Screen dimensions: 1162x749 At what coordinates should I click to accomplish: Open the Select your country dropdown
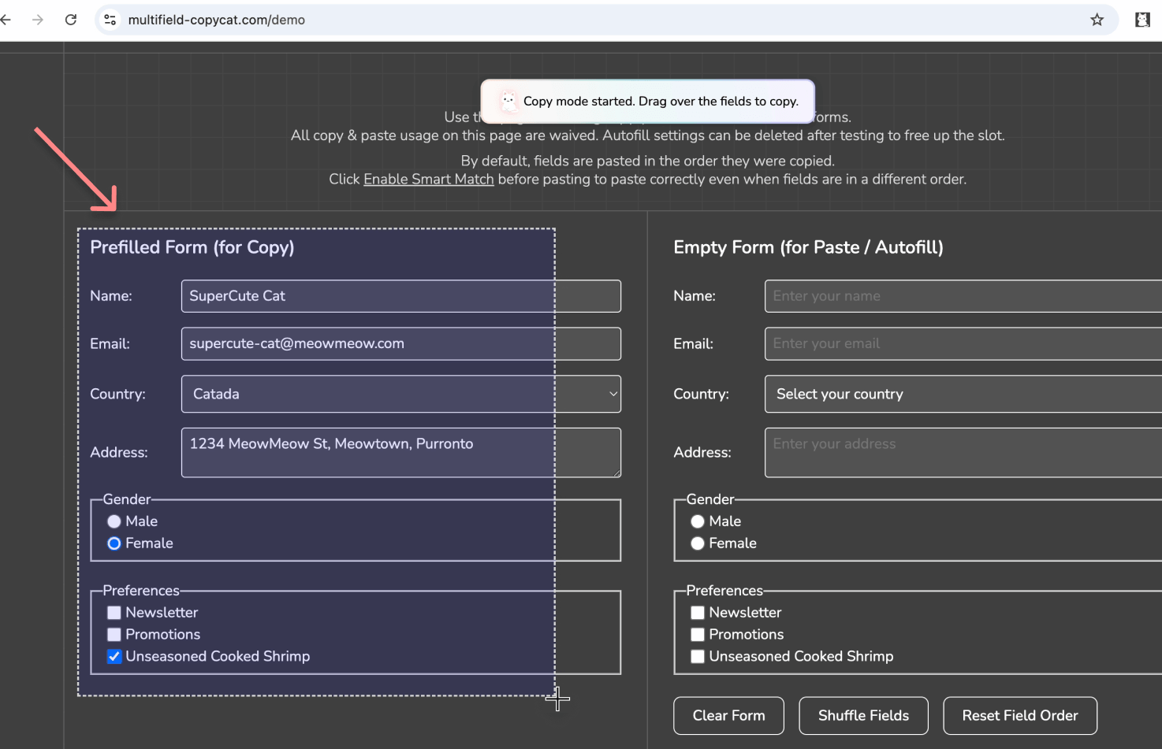click(x=946, y=394)
